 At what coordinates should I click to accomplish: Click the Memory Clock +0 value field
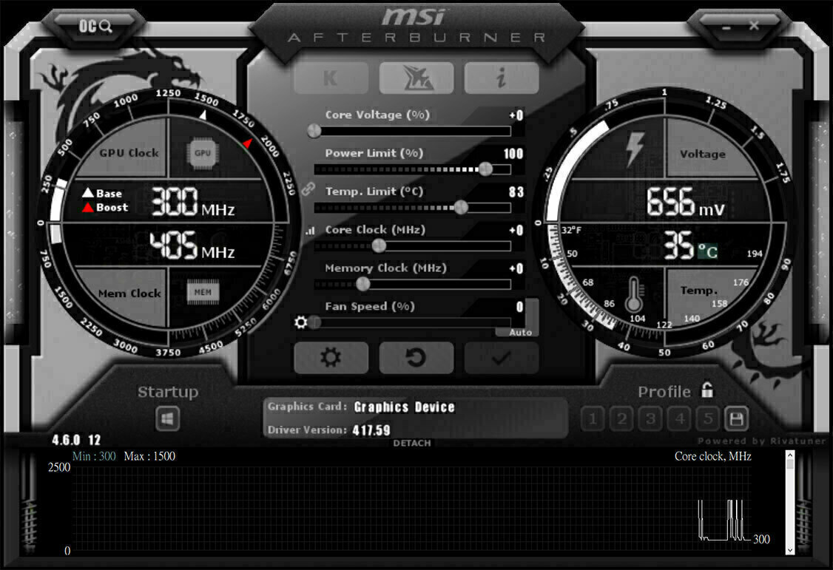[x=516, y=268]
